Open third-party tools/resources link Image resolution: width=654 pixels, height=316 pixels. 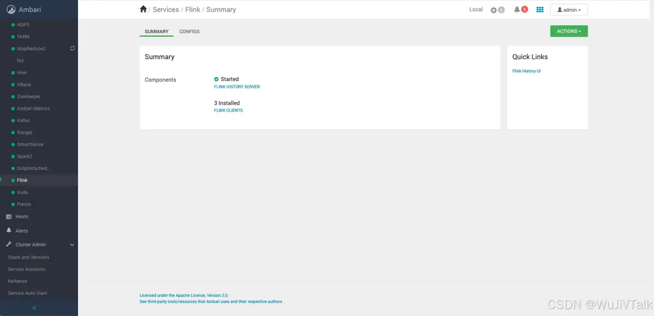click(x=211, y=302)
